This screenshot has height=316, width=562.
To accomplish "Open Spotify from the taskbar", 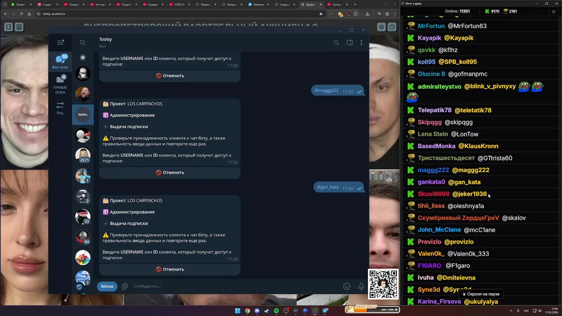I will pos(276,311).
